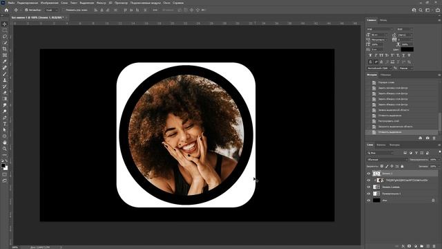Screen dimensions: 442x249
Task: Select the Lasso tool
Action: pos(5,37)
